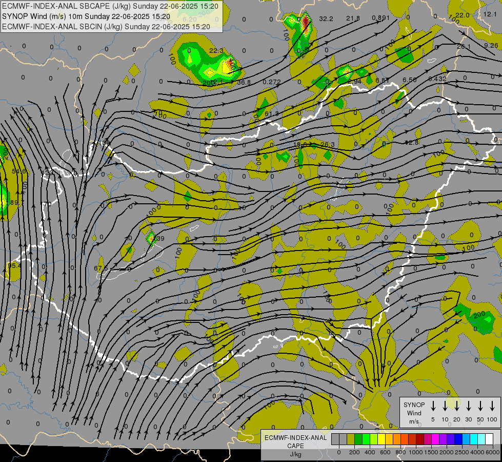This screenshot has height=462, width=502.
Task: Click the 61.3 value on the map
Action: 272,114
